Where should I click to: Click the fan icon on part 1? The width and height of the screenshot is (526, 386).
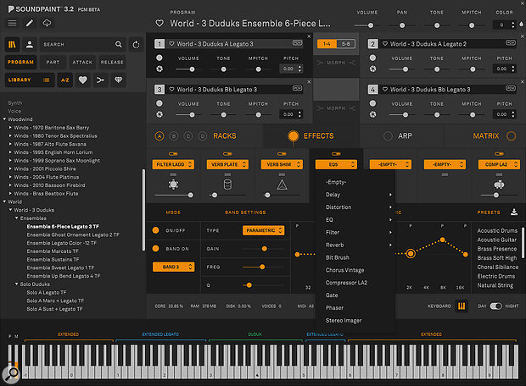159,69
